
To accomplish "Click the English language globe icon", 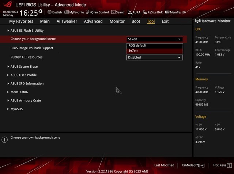I will pos(49,12).
